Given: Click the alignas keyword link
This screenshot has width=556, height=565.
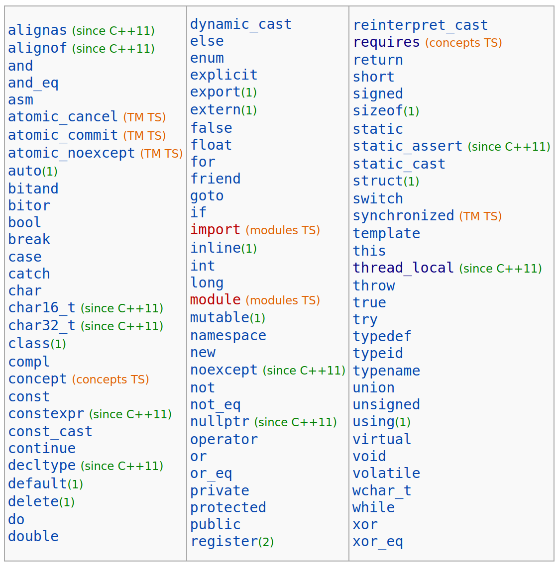Looking at the screenshot, I should click(37, 30).
